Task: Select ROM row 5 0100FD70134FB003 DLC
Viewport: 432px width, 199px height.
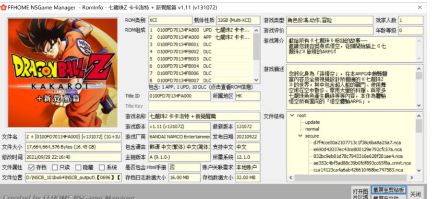Action: click(x=201, y=59)
